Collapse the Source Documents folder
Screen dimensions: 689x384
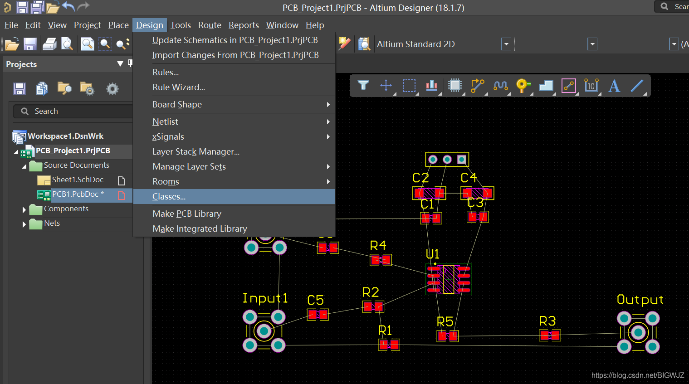click(x=24, y=166)
